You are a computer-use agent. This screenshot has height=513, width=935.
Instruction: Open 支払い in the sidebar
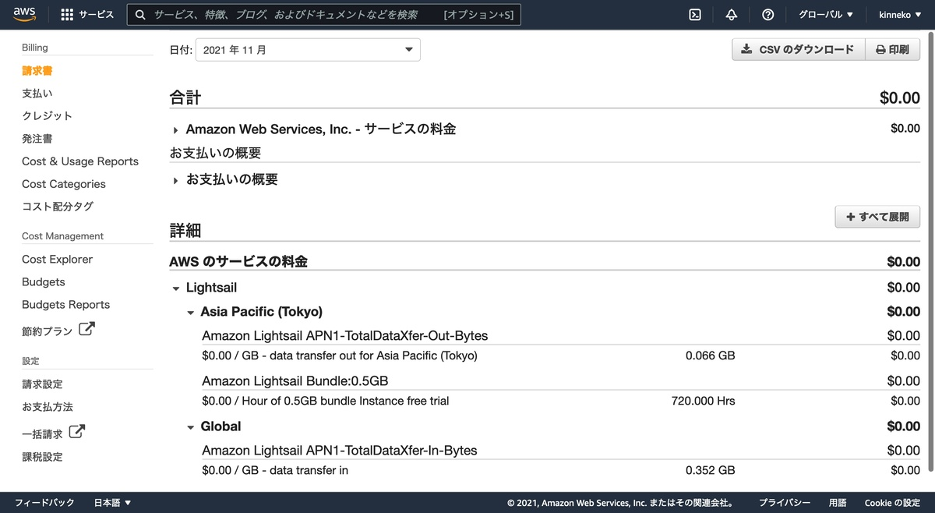click(37, 94)
